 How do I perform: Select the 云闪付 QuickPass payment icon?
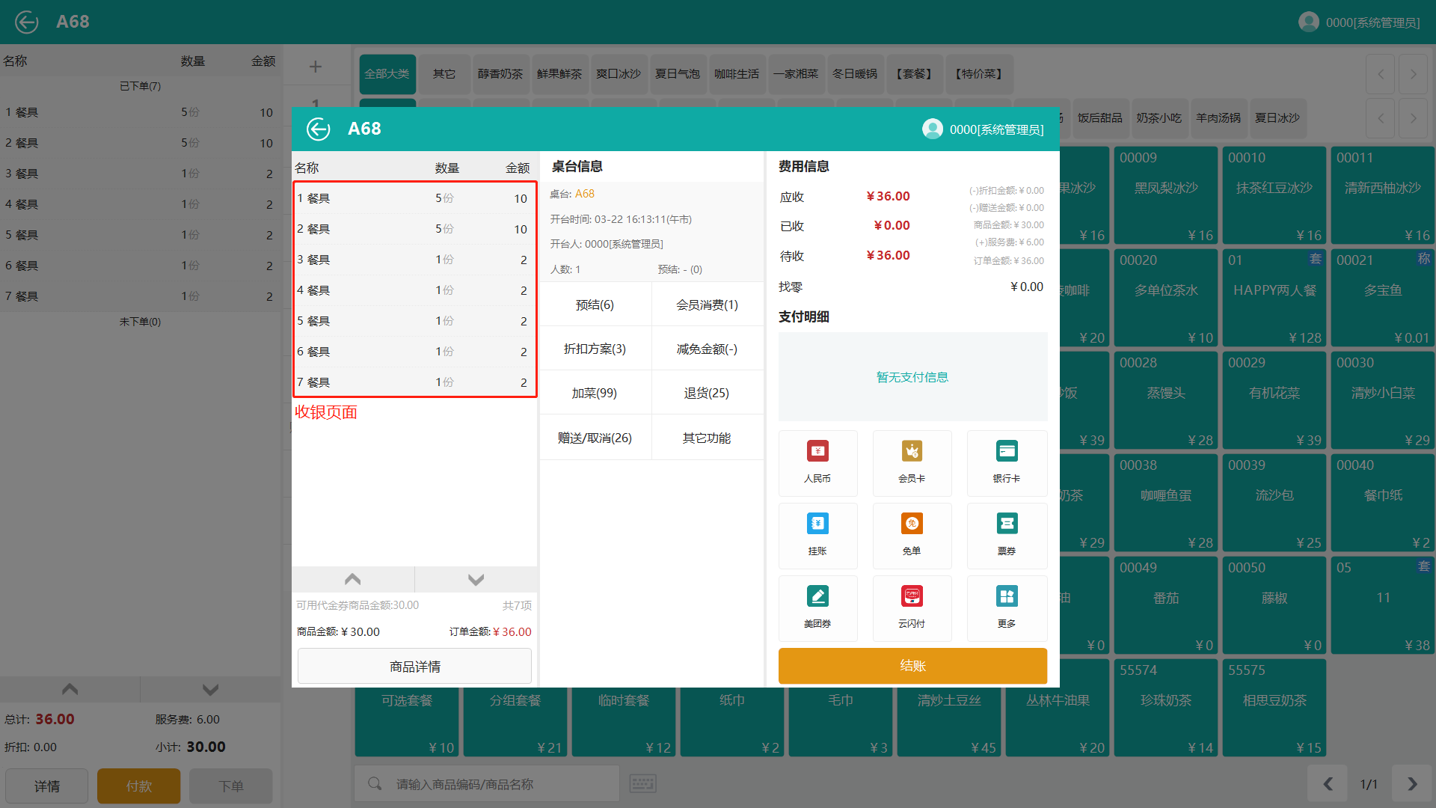tap(912, 607)
